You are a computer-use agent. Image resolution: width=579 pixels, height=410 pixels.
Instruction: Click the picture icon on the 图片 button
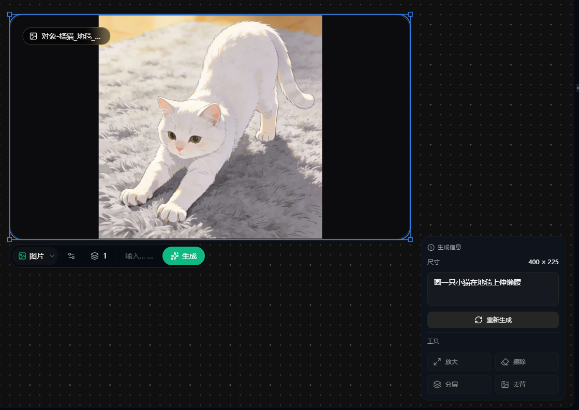tap(21, 255)
